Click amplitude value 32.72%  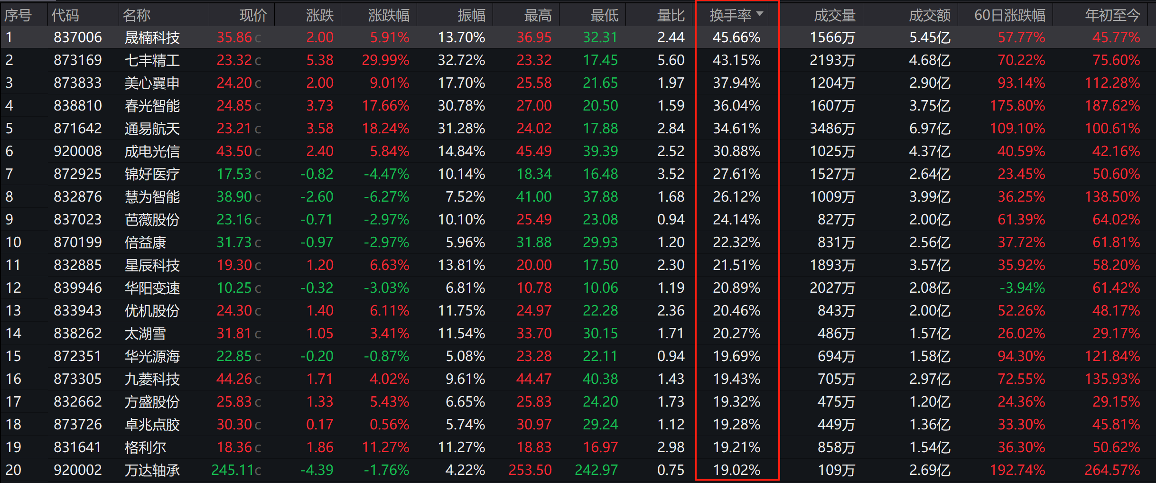(x=461, y=60)
